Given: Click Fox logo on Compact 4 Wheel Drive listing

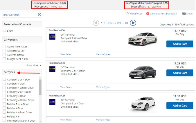Looking at the screenshot, I should [52, 37].
